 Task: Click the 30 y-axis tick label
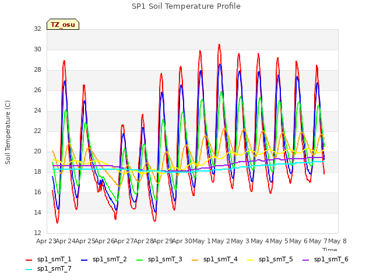(37, 49)
